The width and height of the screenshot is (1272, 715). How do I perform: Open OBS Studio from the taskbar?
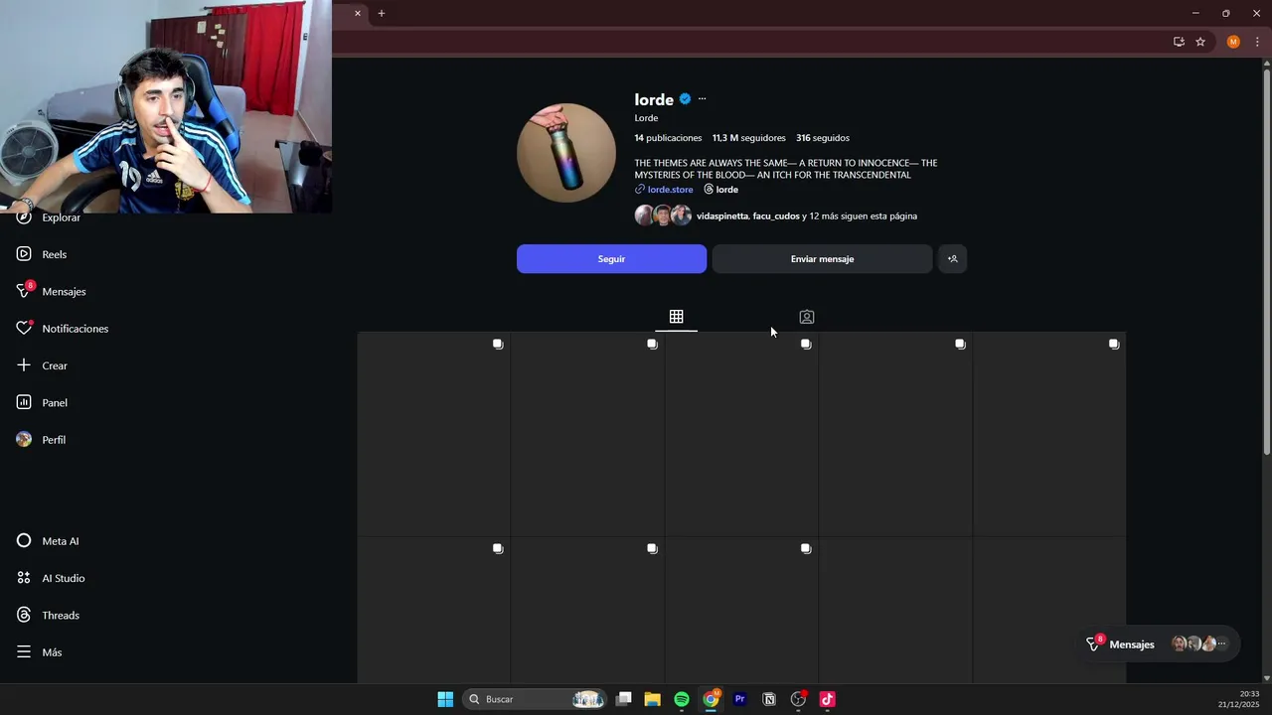click(x=798, y=699)
